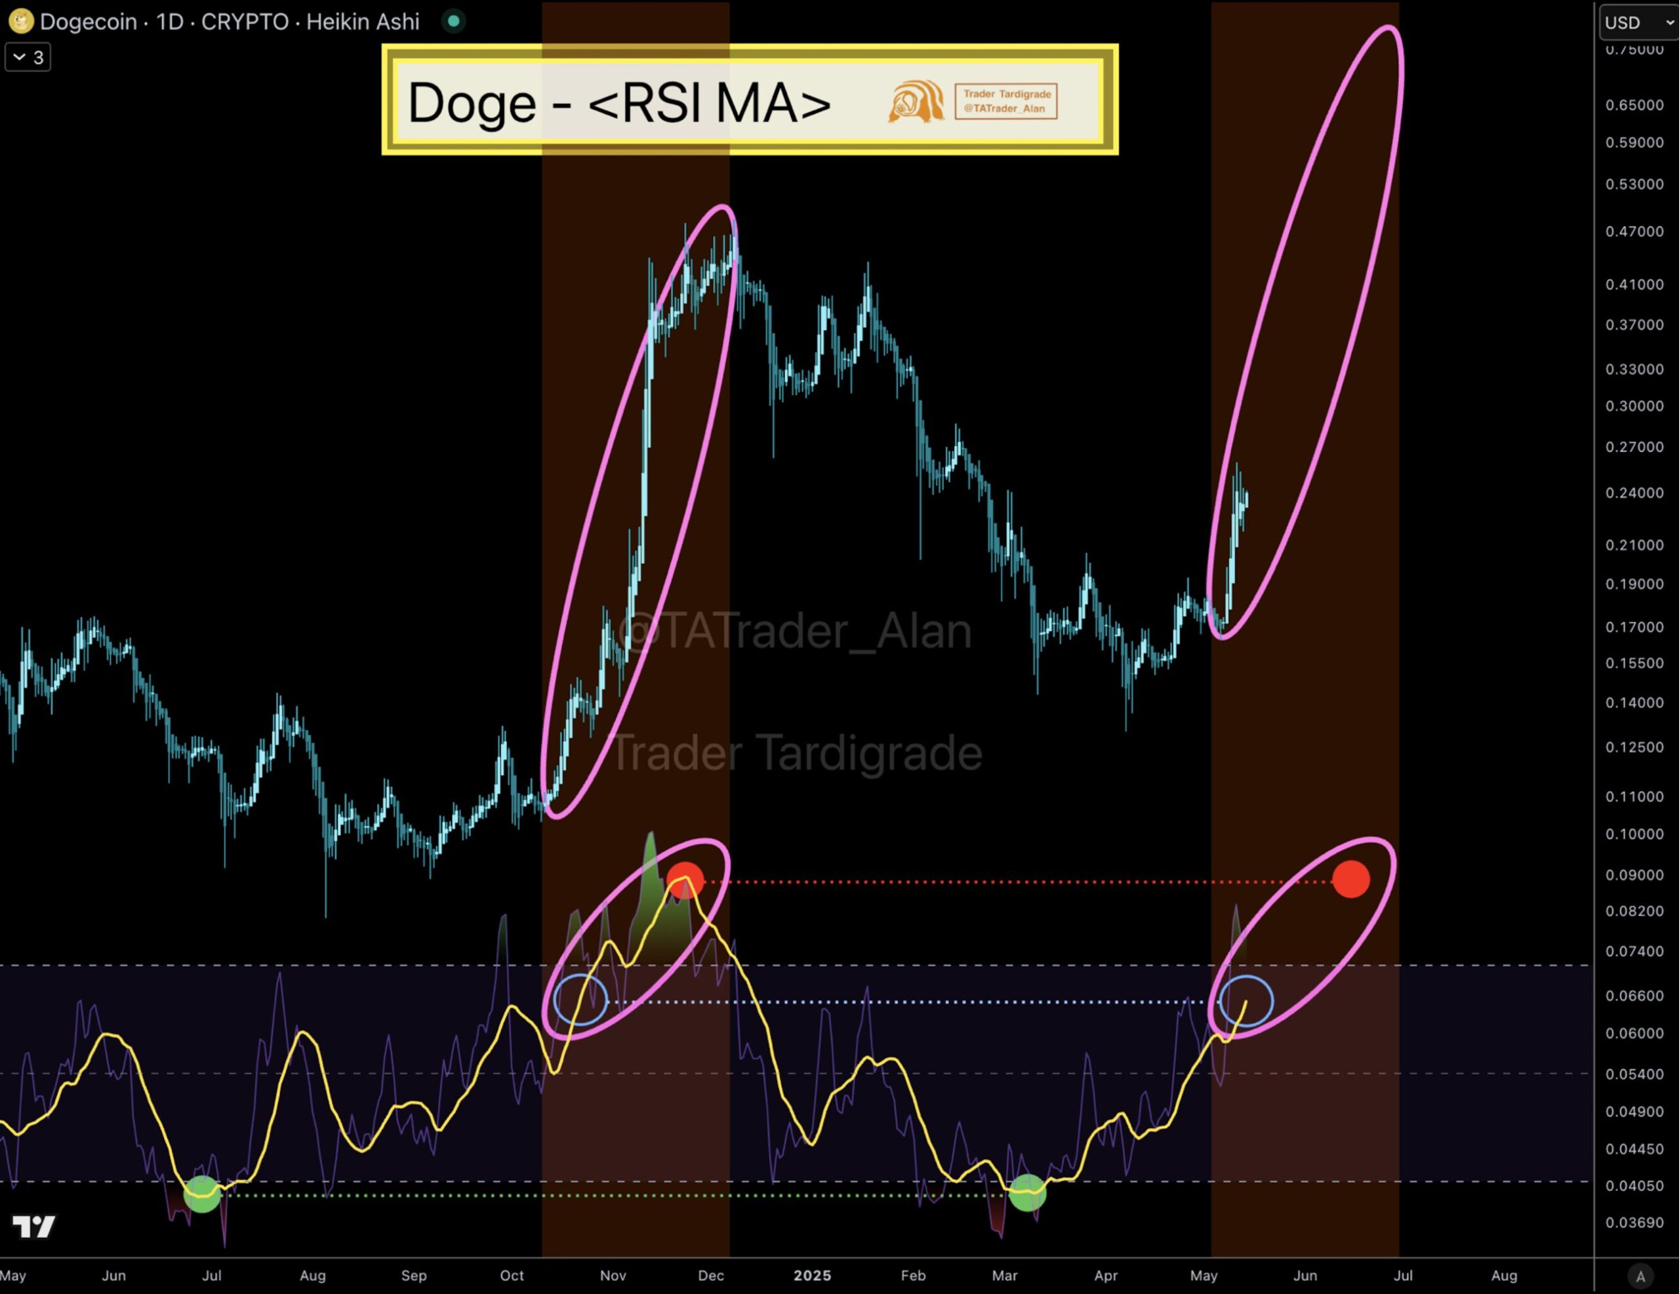Click the Sep label on the time axis

click(414, 1276)
